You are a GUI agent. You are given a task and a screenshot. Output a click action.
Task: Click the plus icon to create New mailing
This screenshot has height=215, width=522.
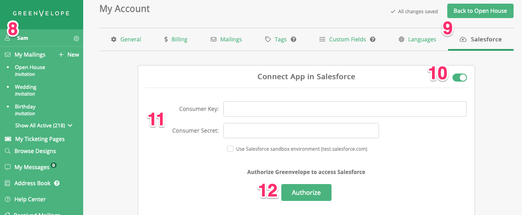point(61,55)
